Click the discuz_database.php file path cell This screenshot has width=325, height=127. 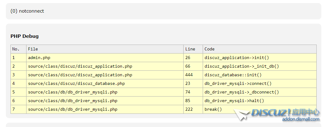(76, 83)
